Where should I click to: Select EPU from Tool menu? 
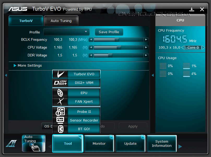(x=84, y=93)
